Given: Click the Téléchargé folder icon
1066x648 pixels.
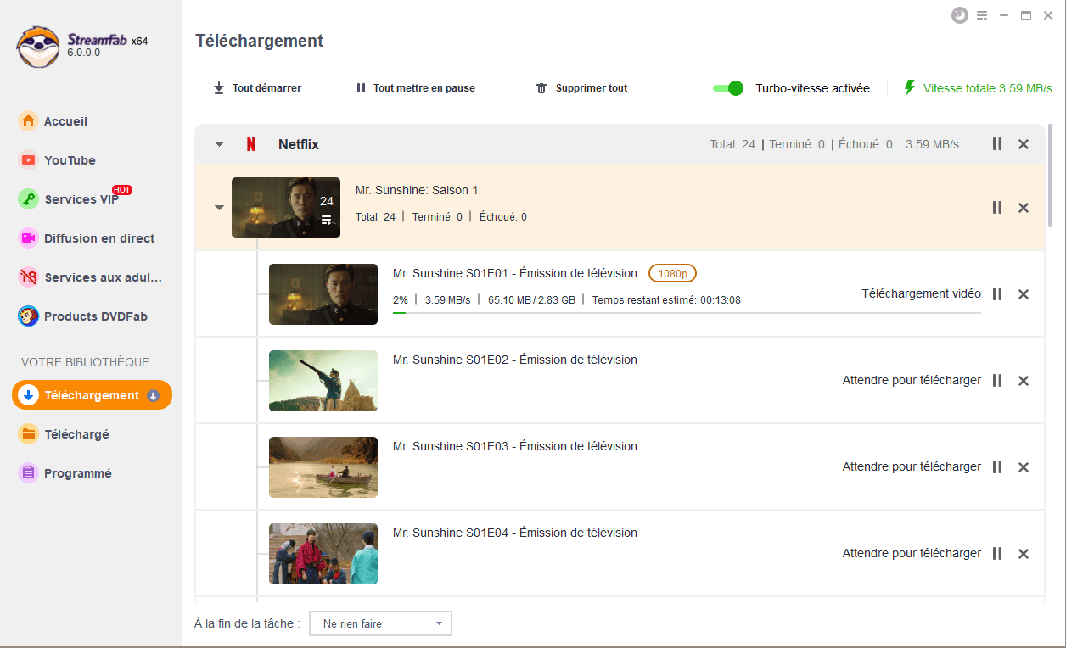Looking at the screenshot, I should [x=29, y=434].
